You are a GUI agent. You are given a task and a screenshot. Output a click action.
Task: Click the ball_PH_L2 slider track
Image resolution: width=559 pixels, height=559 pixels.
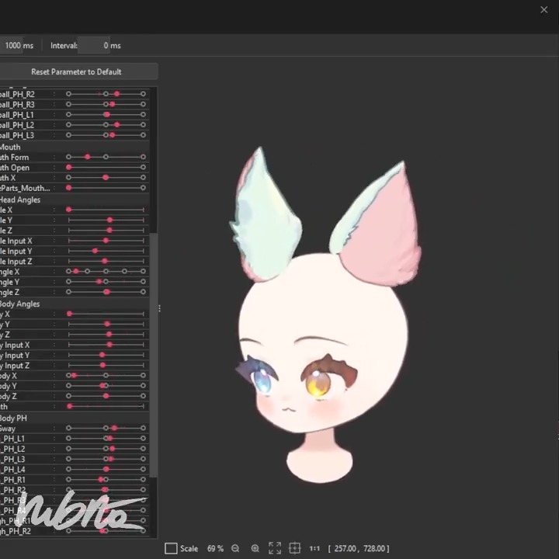coord(106,125)
